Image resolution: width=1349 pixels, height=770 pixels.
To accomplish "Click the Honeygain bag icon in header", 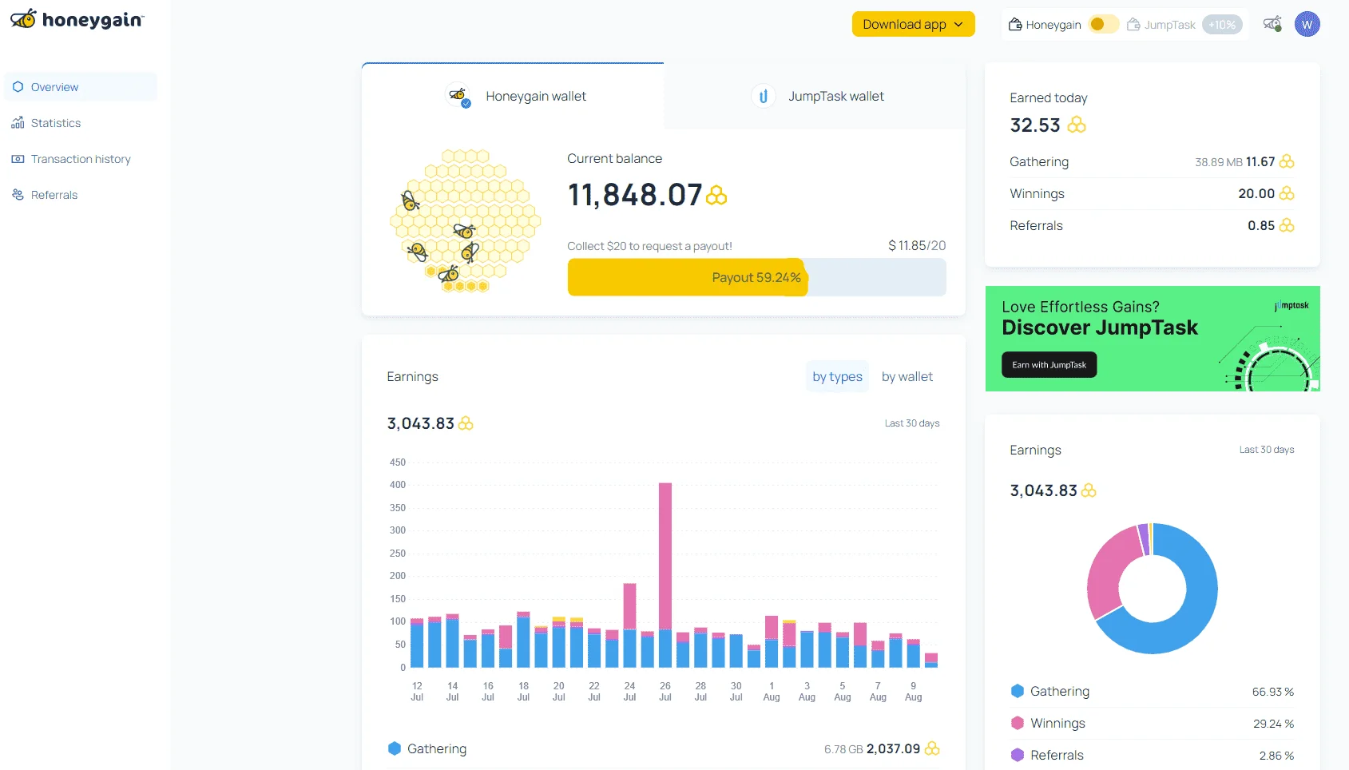I will click(x=1015, y=25).
